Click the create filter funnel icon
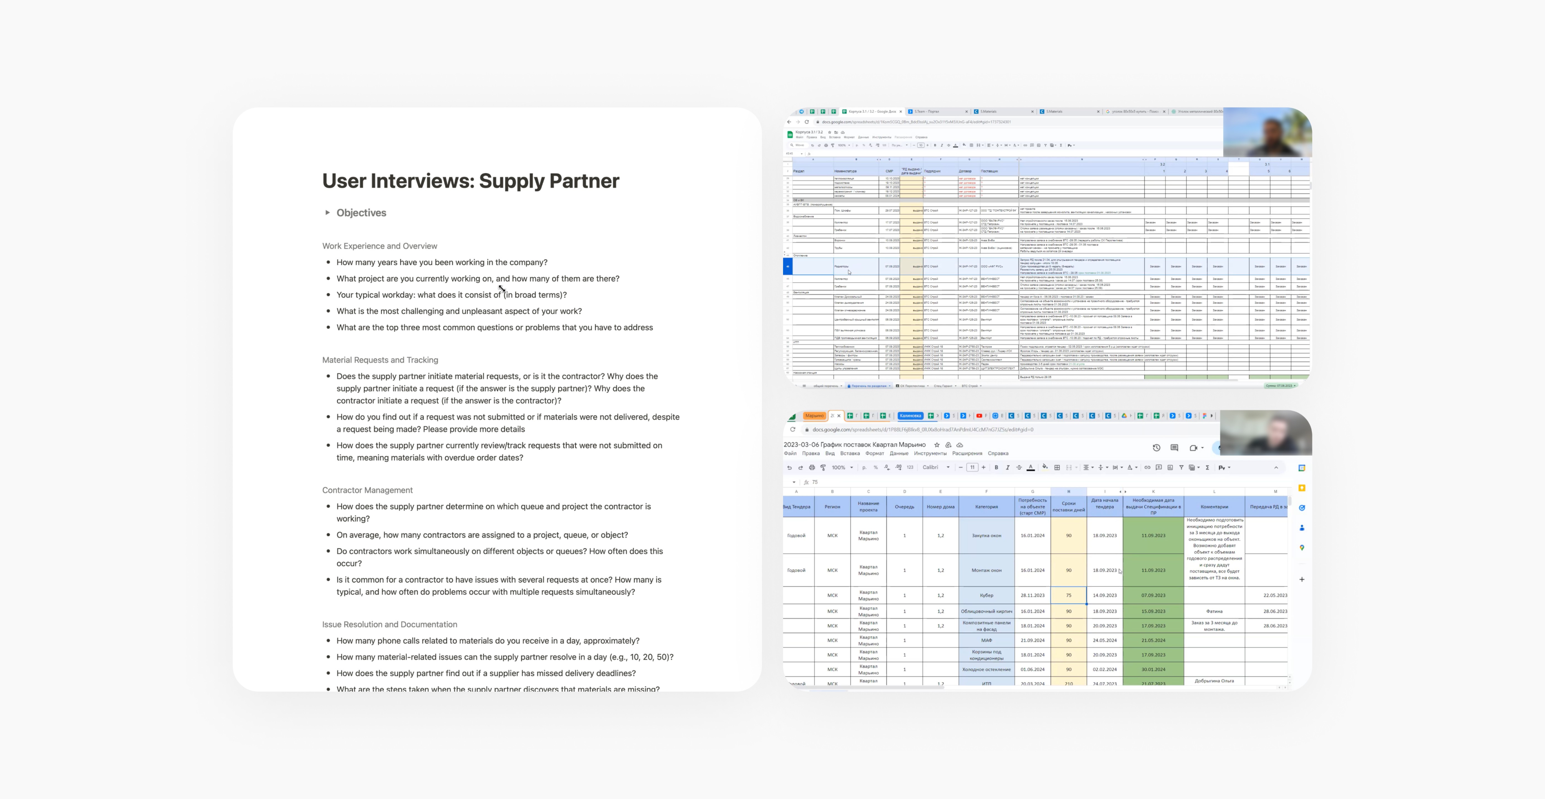The width and height of the screenshot is (1545, 799). coord(1181,467)
